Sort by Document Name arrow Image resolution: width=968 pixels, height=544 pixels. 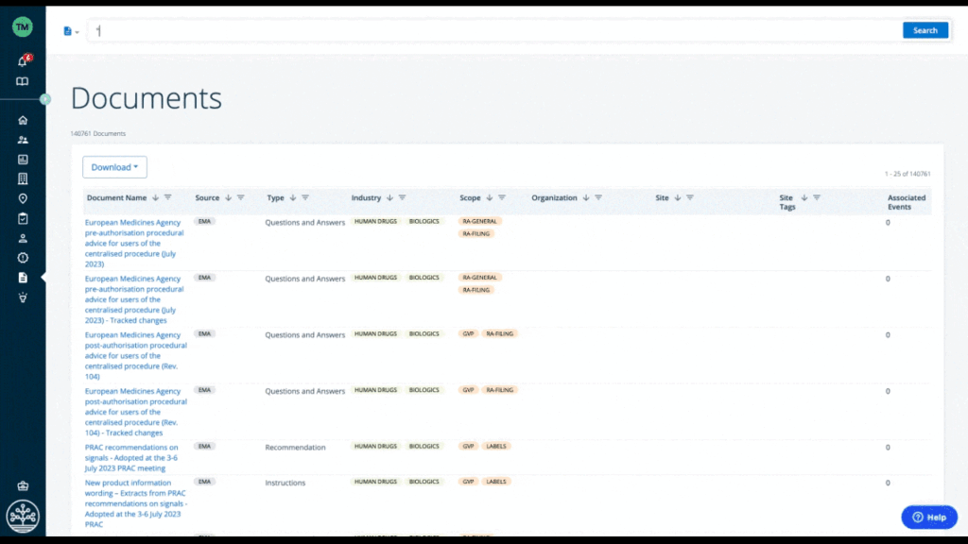(156, 198)
